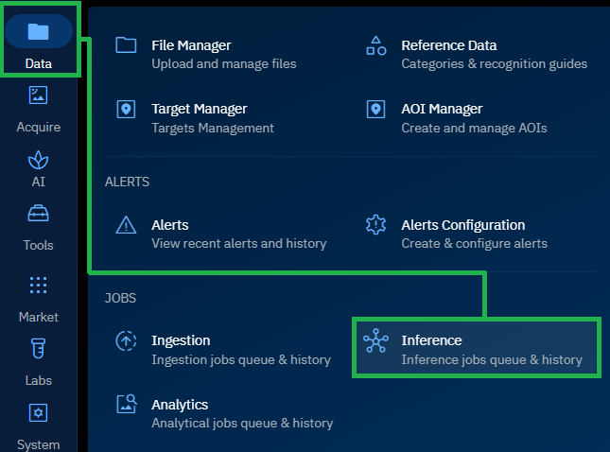Open File Manager menu entry
This screenshot has height=452, width=610.
coord(191,45)
